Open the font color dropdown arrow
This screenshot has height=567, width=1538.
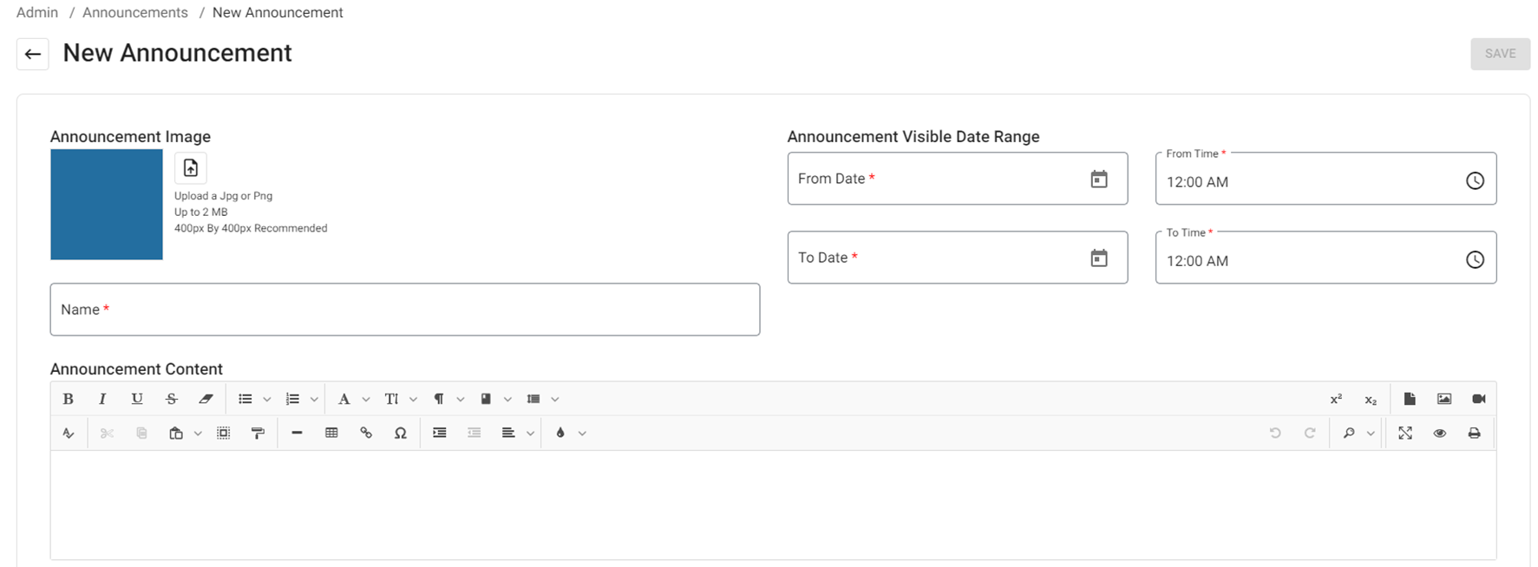pyautogui.click(x=582, y=433)
